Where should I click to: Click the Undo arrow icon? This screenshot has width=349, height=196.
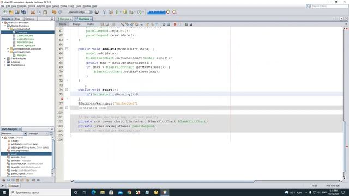click(54, 12)
